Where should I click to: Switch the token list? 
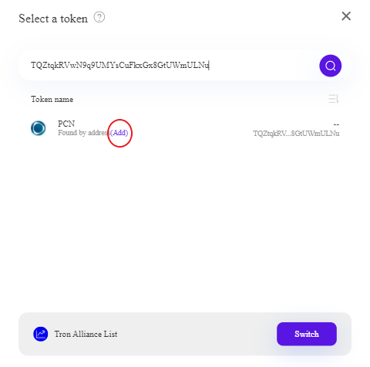point(307,334)
